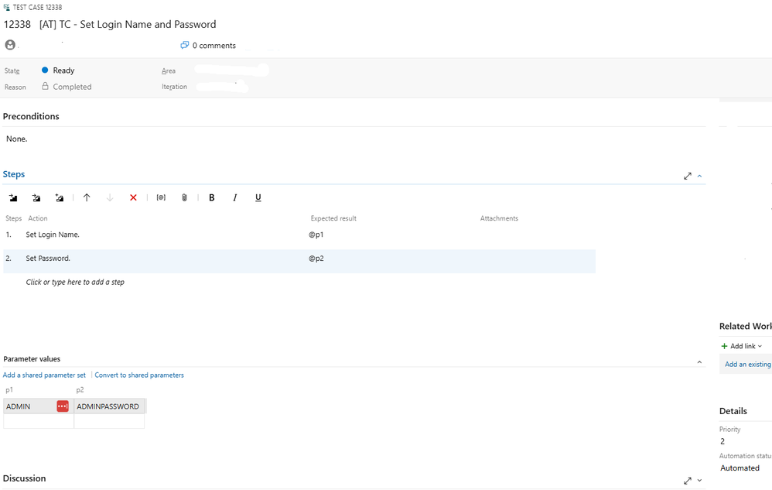Click 'Click or type here to add a step'
Viewport: 772px width, 490px height.
(x=75, y=283)
